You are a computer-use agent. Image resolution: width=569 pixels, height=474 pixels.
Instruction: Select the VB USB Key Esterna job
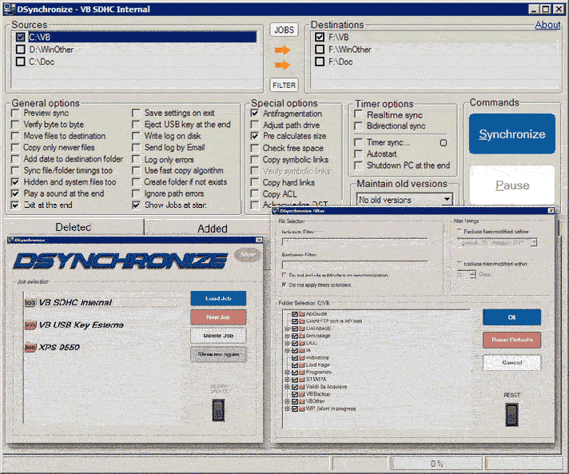point(82,325)
